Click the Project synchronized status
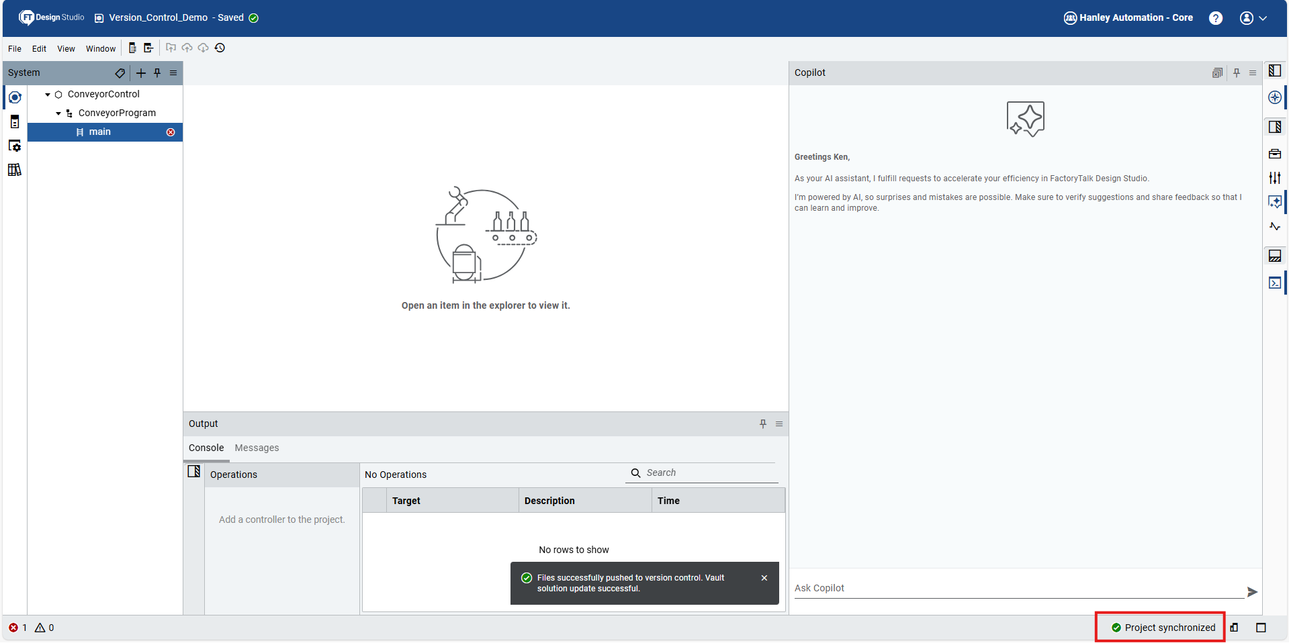The width and height of the screenshot is (1289, 643). [x=1163, y=628]
